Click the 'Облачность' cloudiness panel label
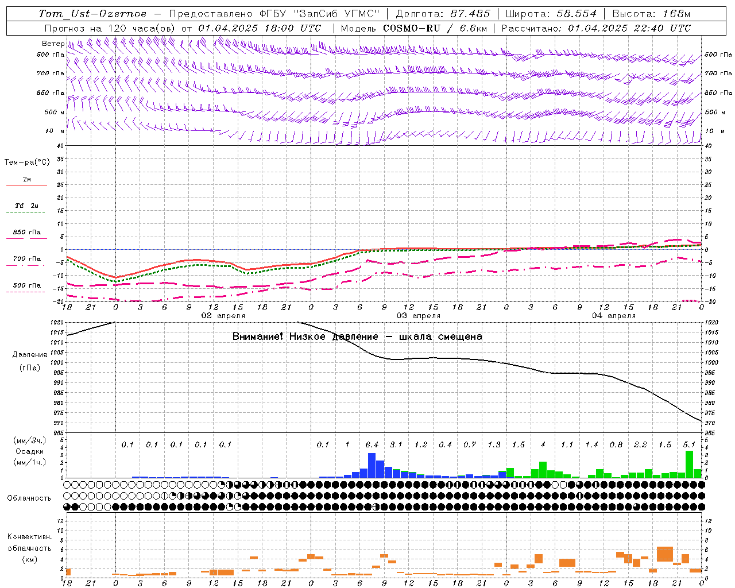The width and height of the screenshot is (735, 588). click(29, 498)
